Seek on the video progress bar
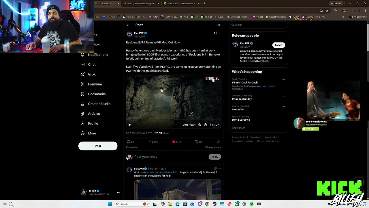The width and height of the screenshot is (369, 208). 174,120
